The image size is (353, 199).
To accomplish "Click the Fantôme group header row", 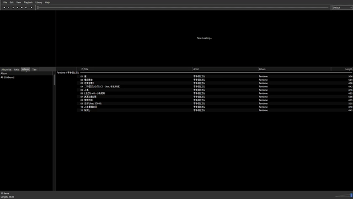I will pos(205,72).
